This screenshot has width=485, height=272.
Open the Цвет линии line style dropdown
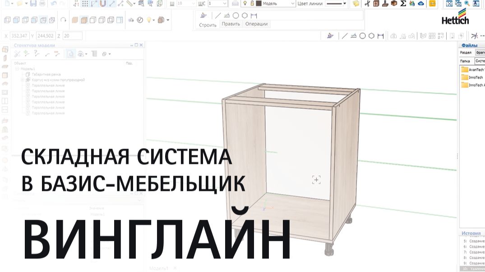tap(344, 4)
